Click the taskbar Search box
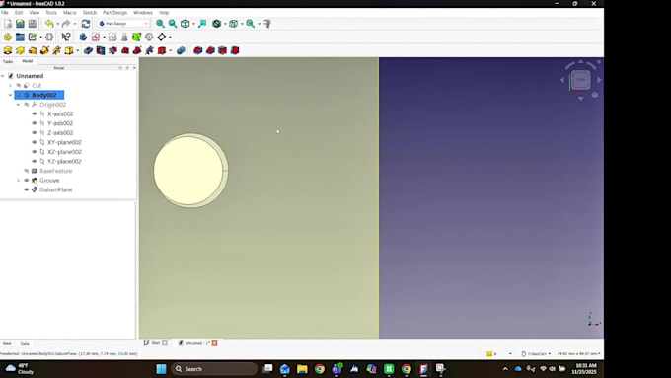Image resolution: width=671 pixels, height=378 pixels. (x=214, y=369)
